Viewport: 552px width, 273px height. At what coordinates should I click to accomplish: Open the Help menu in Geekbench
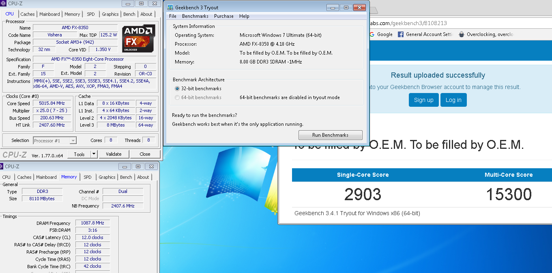point(244,16)
